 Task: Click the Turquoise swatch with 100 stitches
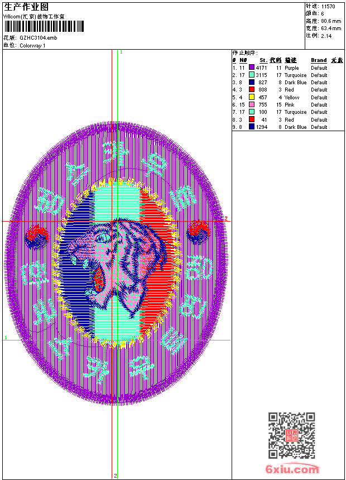click(251, 112)
